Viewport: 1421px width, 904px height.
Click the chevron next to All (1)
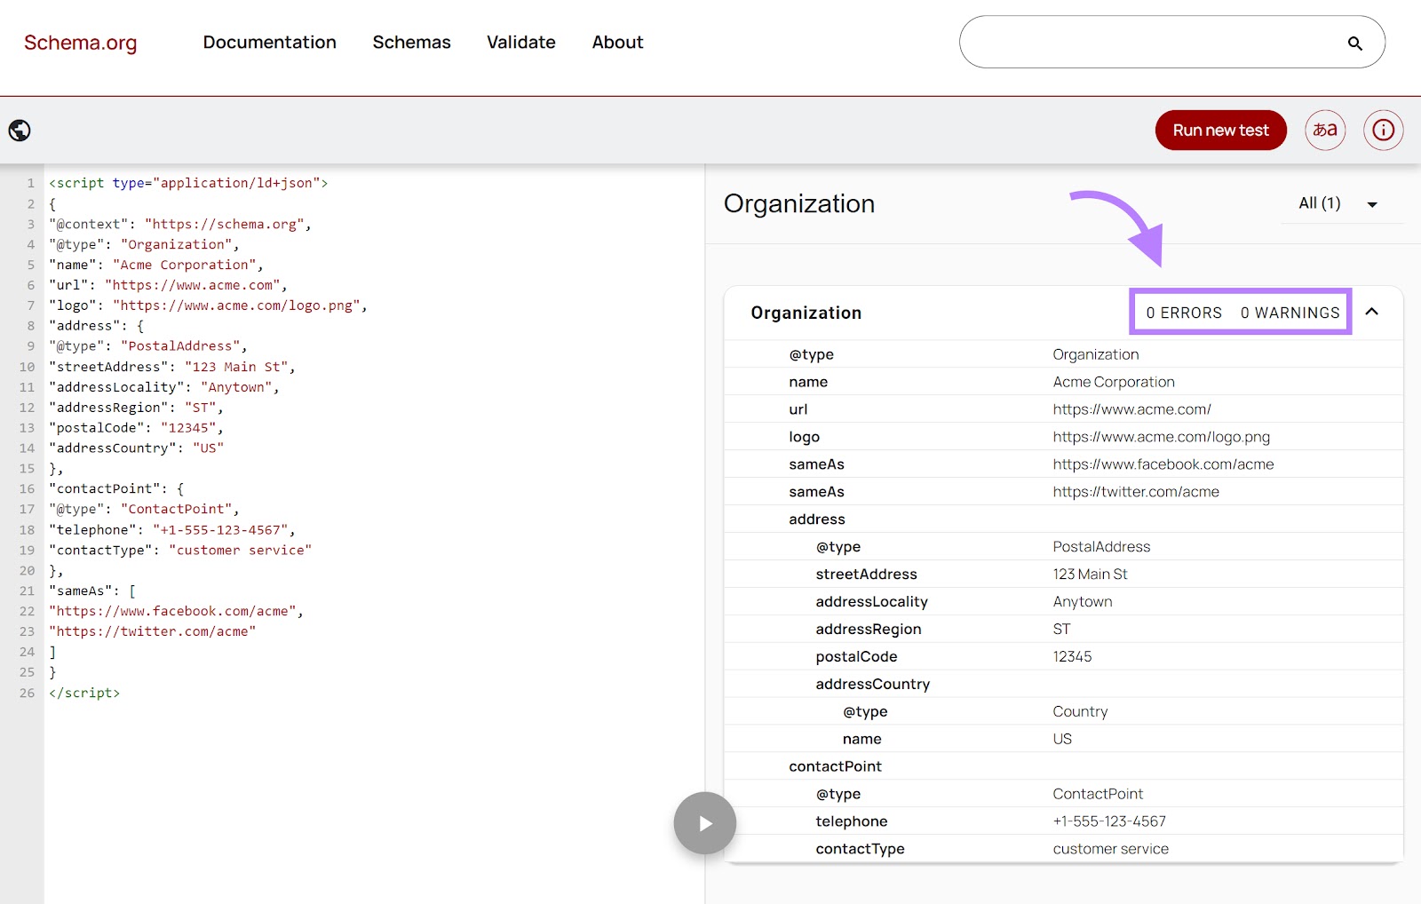pos(1371,204)
